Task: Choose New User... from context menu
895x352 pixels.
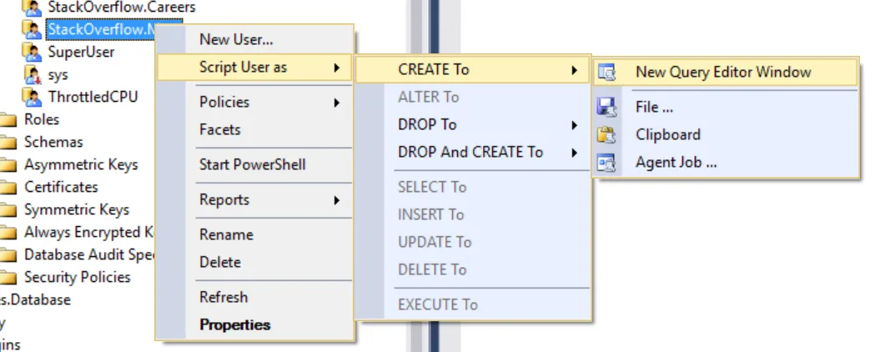Action: pyautogui.click(x=236, y=40)
